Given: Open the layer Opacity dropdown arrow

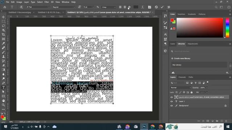Looking at the screenshot, I should [x=207, y=88].
